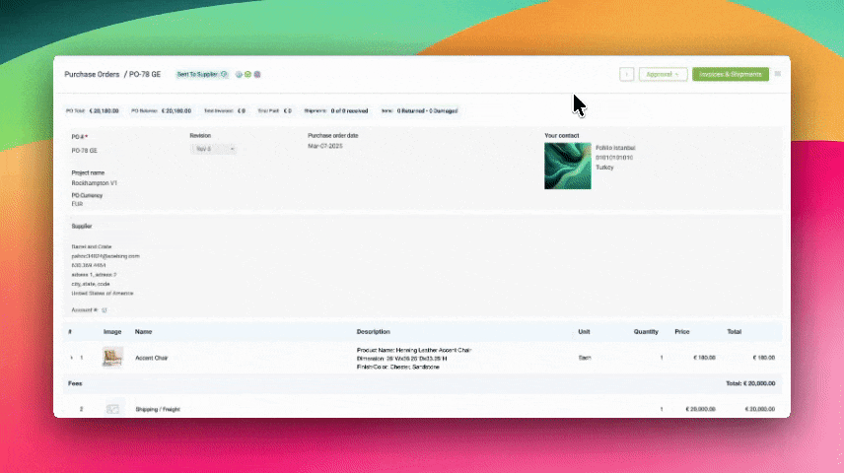This screenshot has height=473, width=844.
Task: Click the PO Total € 20,180.00 summary
Action: tap(92, 110)
